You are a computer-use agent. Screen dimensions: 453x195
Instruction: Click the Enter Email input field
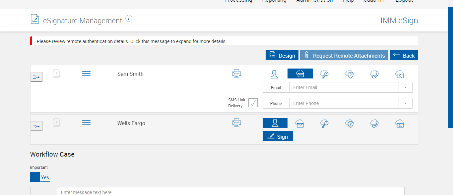click(344, 87)
